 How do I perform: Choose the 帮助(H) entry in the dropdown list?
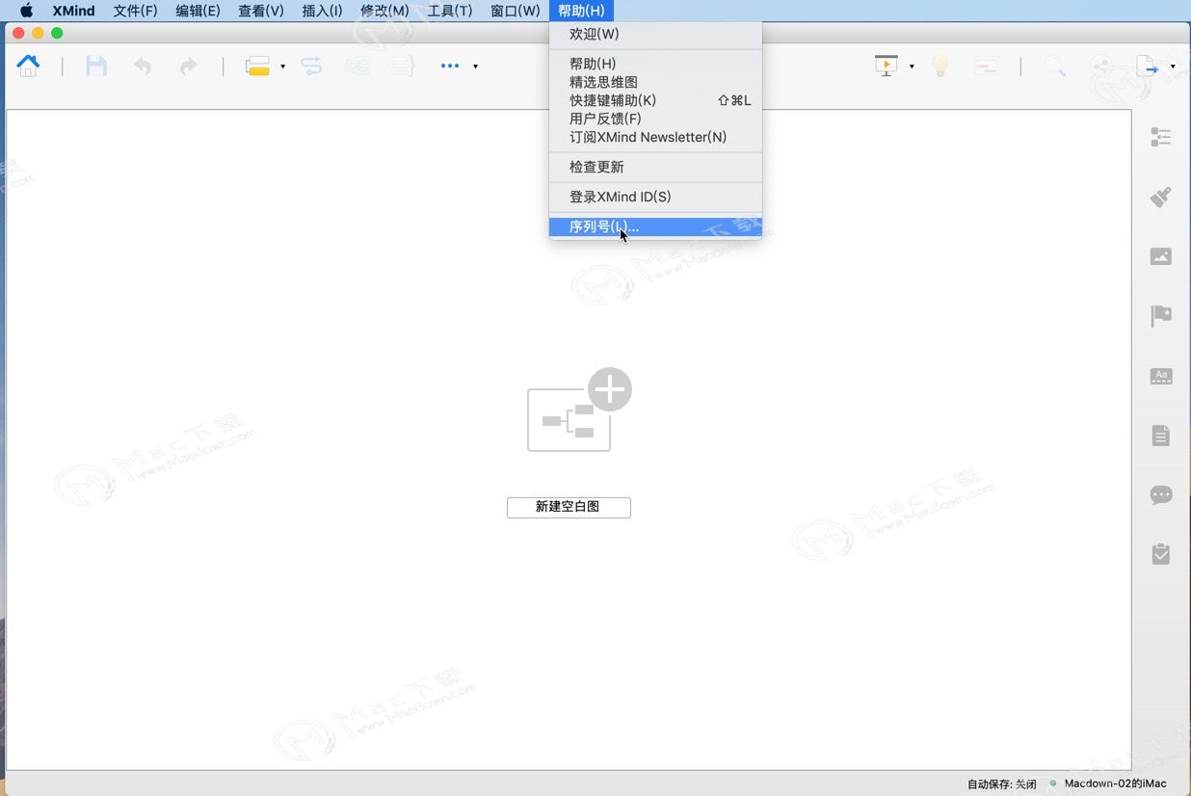click(655, 64)
